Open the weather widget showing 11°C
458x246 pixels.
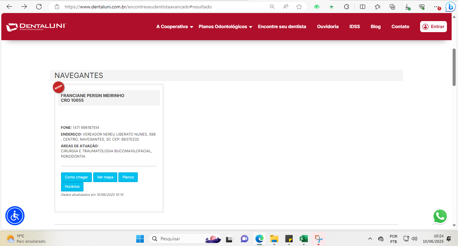(x=26, y=239)
